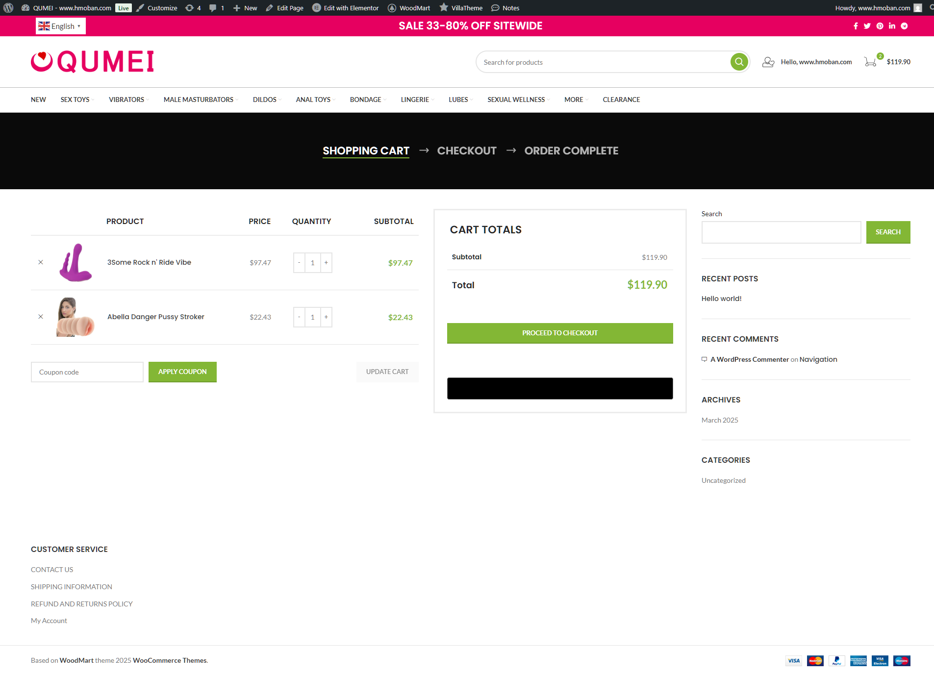This screenshot has width=934, height=676.
Task: Open the Pinterest social icon
Action: (880, 26)
